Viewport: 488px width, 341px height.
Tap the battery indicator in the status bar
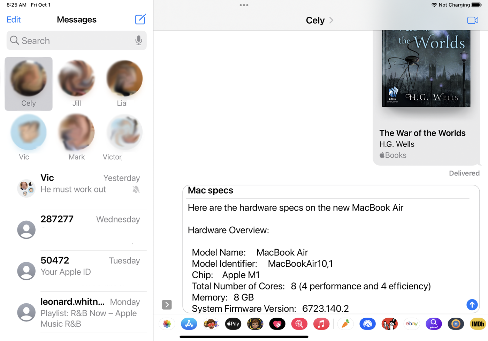tap(476, 5)
